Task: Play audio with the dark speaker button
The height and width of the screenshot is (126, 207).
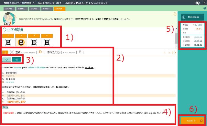Action: click(x=16, y=60)
